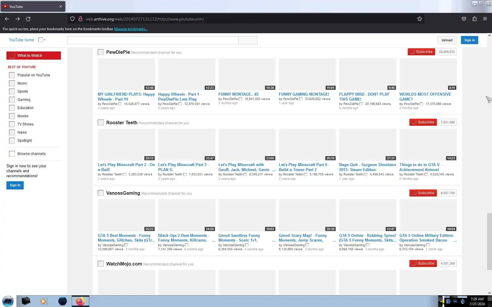This screenshot has width=492, height=307.
Task: Click the Rooster Teeth subscriber count 7,651,898
Action: point(447,122)
